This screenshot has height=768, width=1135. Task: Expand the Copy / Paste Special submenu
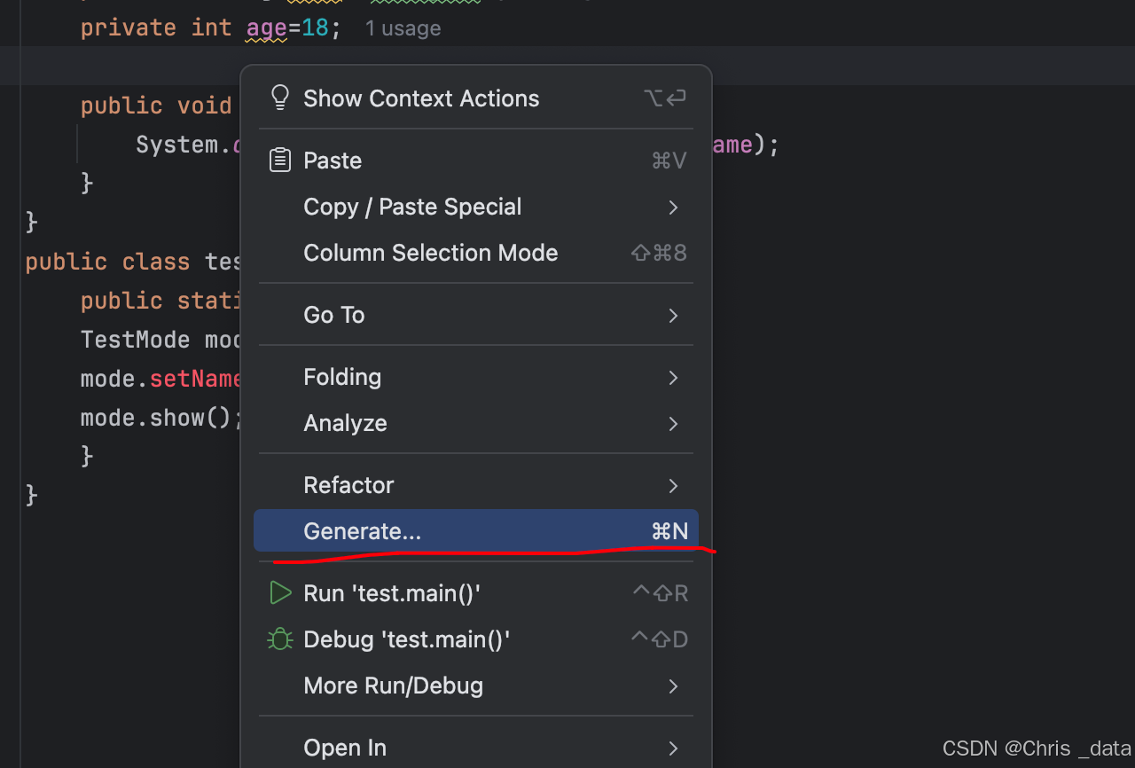[x=412, y=207]
